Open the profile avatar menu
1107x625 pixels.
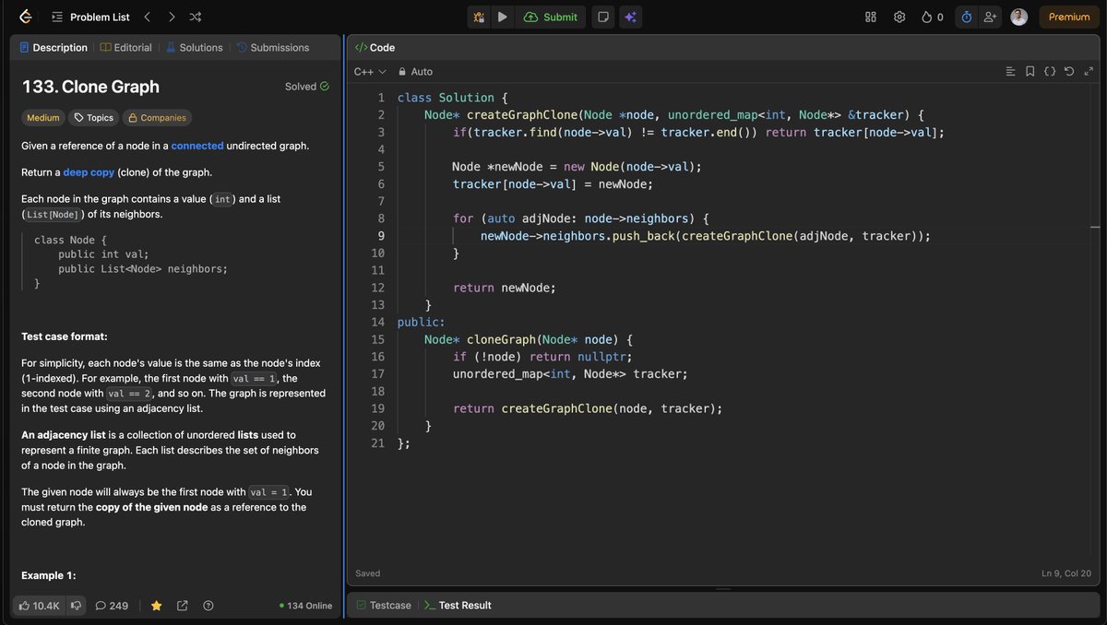(1018, 17)
